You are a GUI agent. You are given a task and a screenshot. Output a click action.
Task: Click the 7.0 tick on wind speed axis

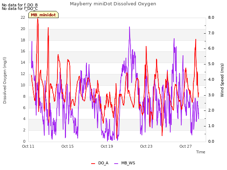click(x=211, y=33)
